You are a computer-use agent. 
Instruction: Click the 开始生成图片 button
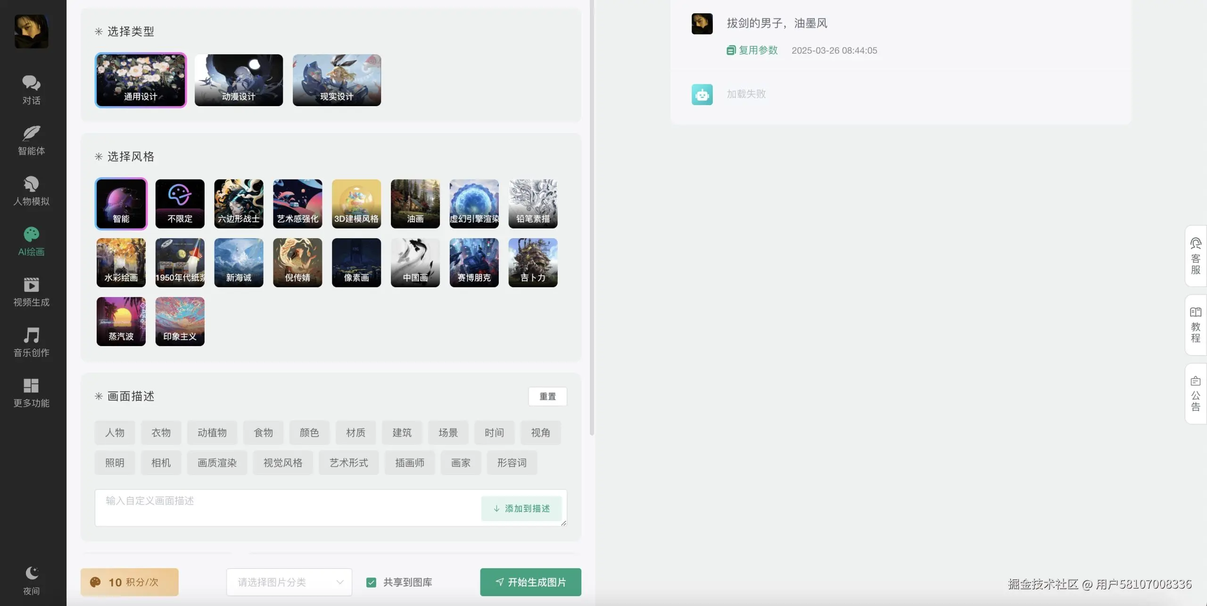530,582
